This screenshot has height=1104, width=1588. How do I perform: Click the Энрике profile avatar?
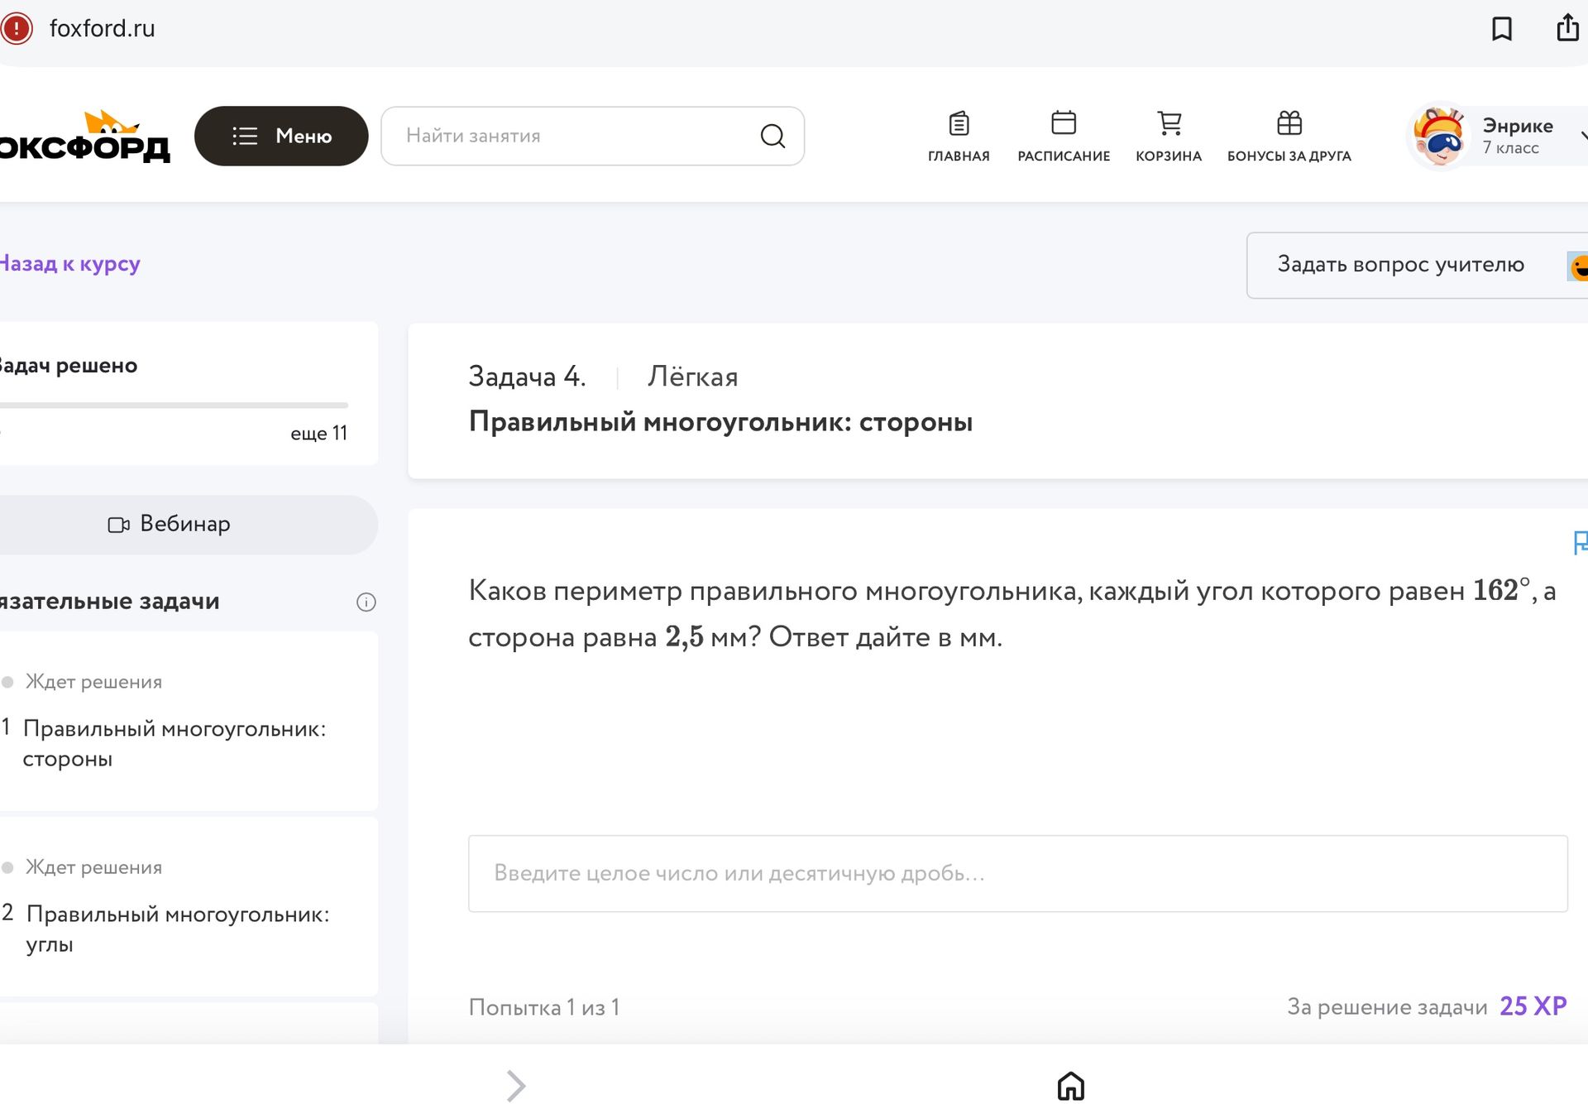tap(1439, 136)
